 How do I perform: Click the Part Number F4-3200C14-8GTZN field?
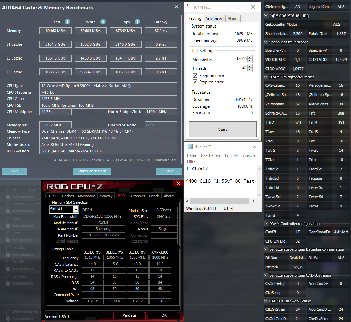(103, 235)
